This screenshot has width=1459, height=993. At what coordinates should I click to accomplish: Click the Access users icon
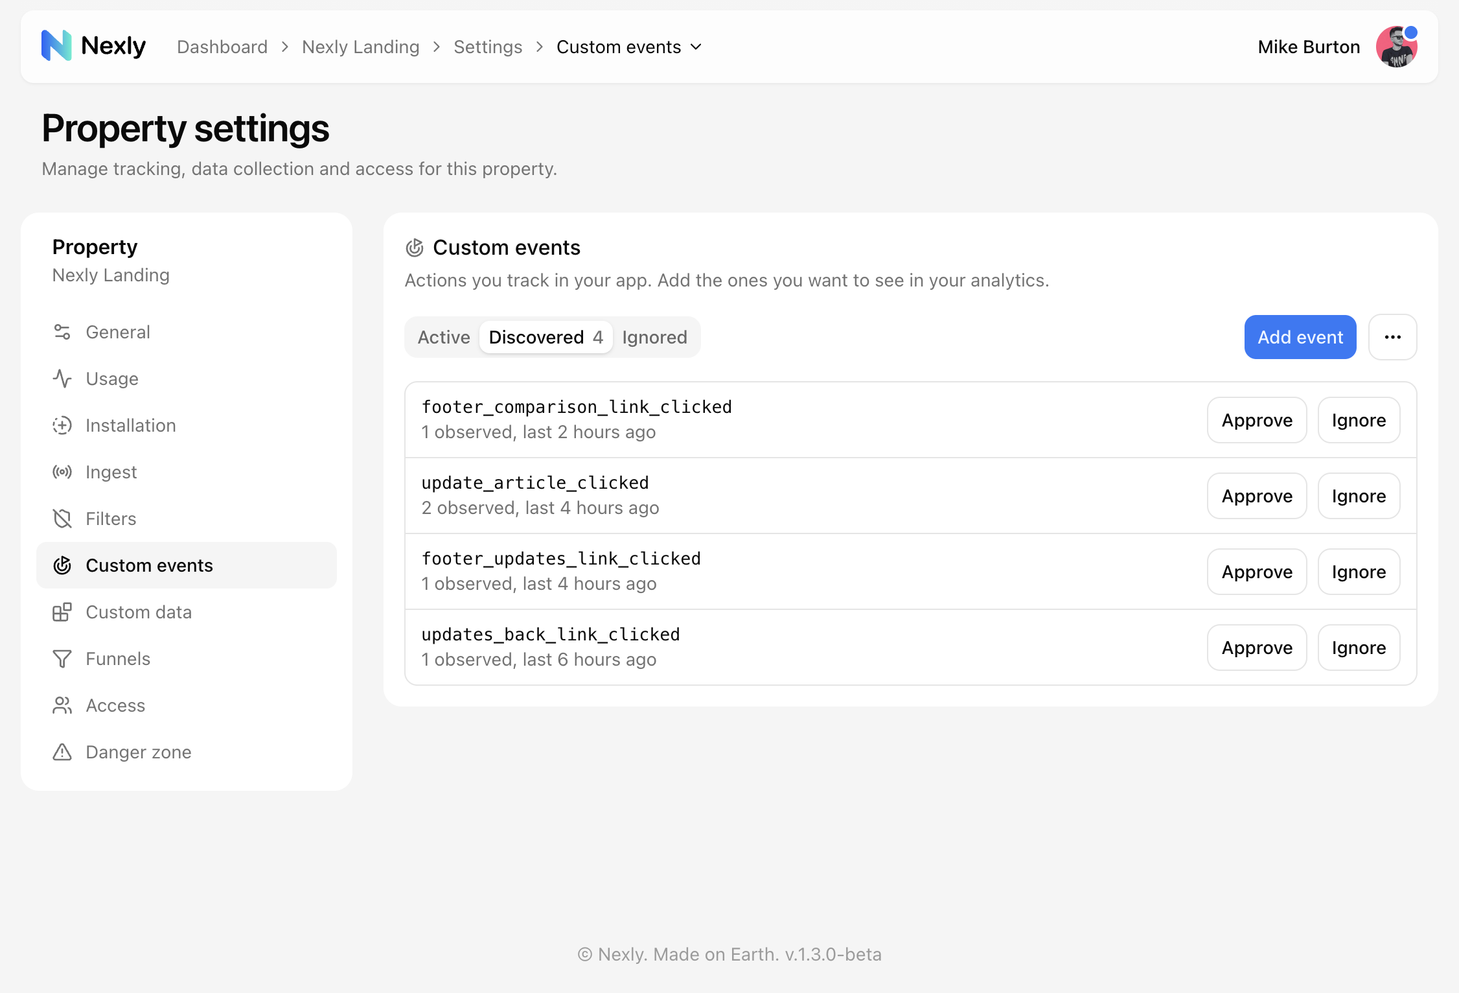coord(62,705)
